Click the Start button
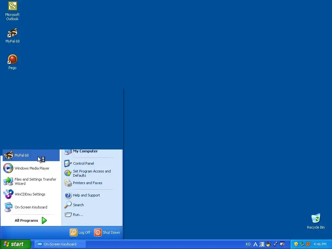 (x=16, y=244)
